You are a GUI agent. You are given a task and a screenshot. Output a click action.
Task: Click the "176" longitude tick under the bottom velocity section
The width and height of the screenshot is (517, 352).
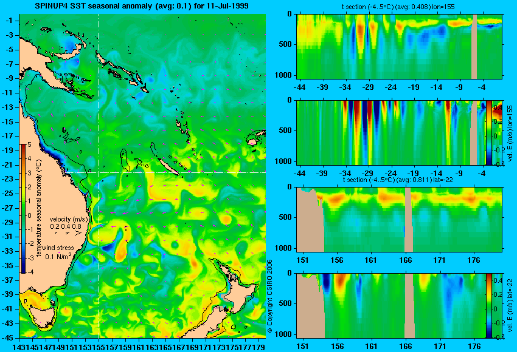tap(474, 347)
